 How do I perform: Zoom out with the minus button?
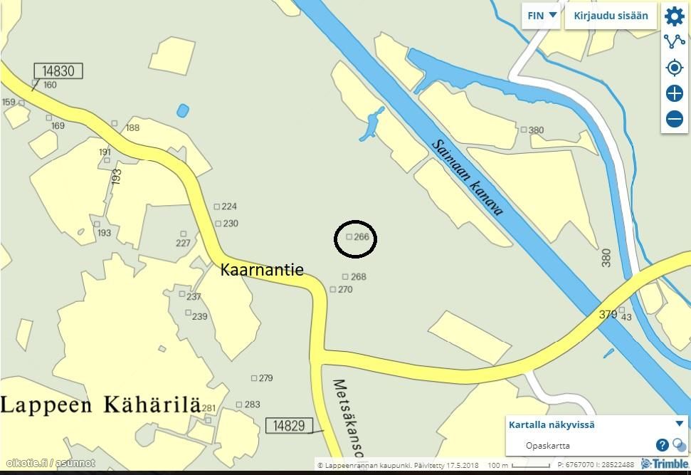click(674, 119)
